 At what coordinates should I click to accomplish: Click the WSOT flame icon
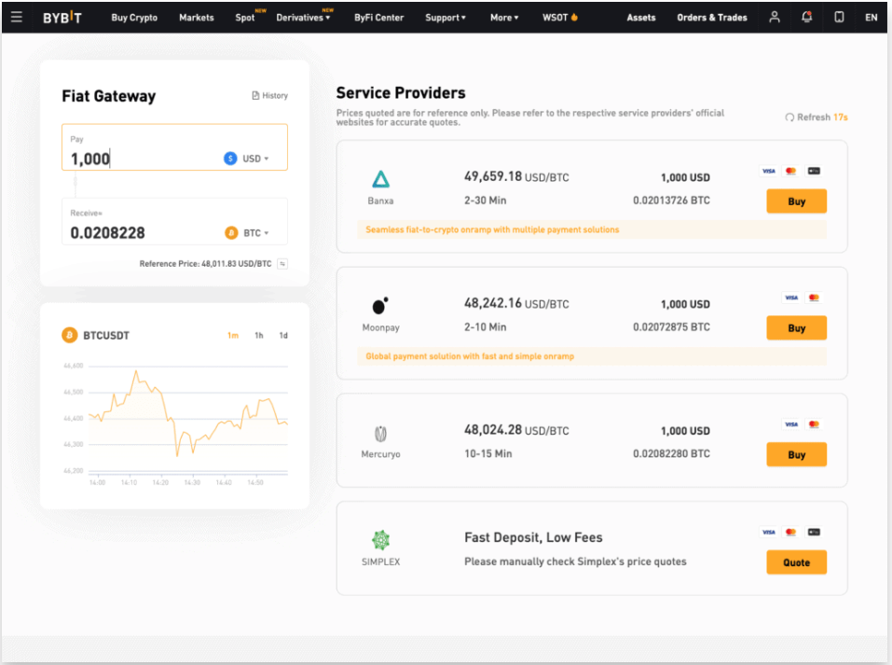click(574, 17)
